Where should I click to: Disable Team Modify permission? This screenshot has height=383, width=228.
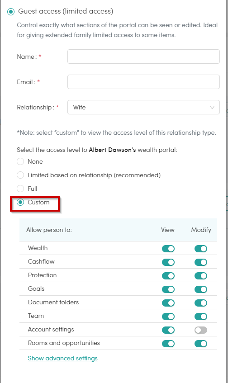pos(201,317)
